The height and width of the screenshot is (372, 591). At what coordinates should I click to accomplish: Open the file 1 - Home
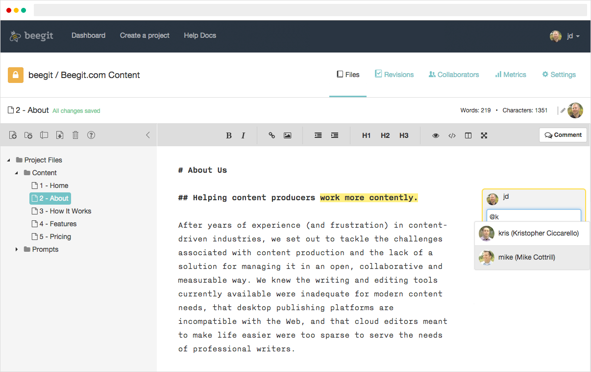click(50, 186)
